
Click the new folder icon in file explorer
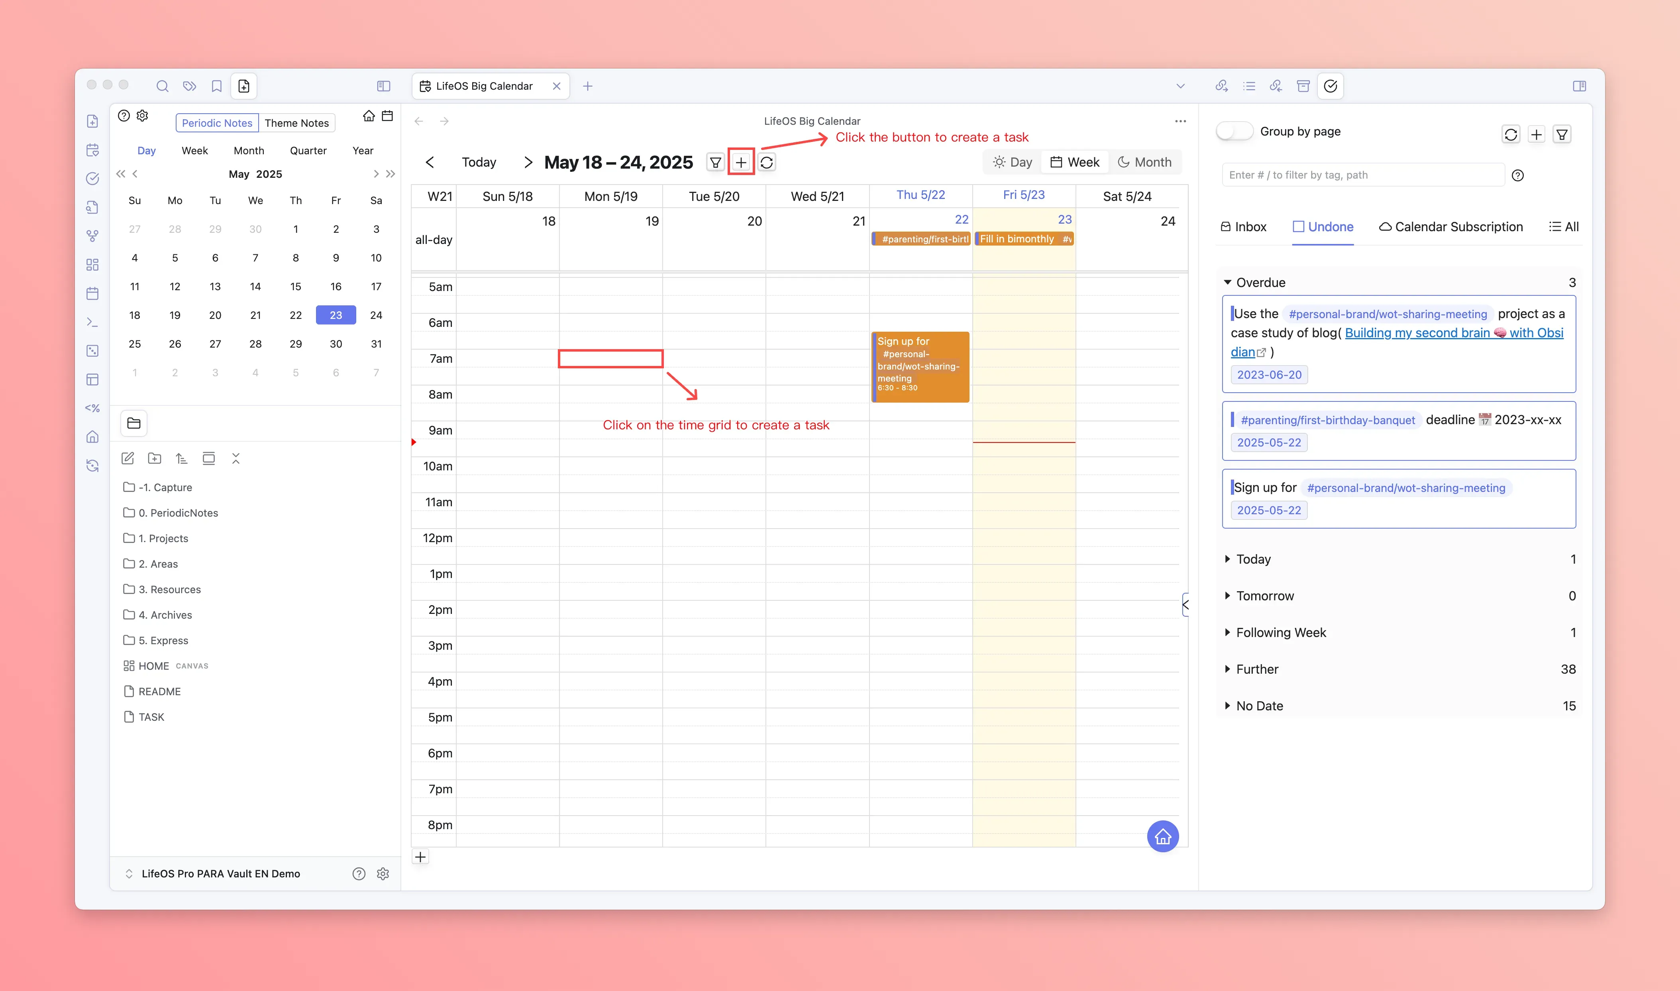click(155, 458)
